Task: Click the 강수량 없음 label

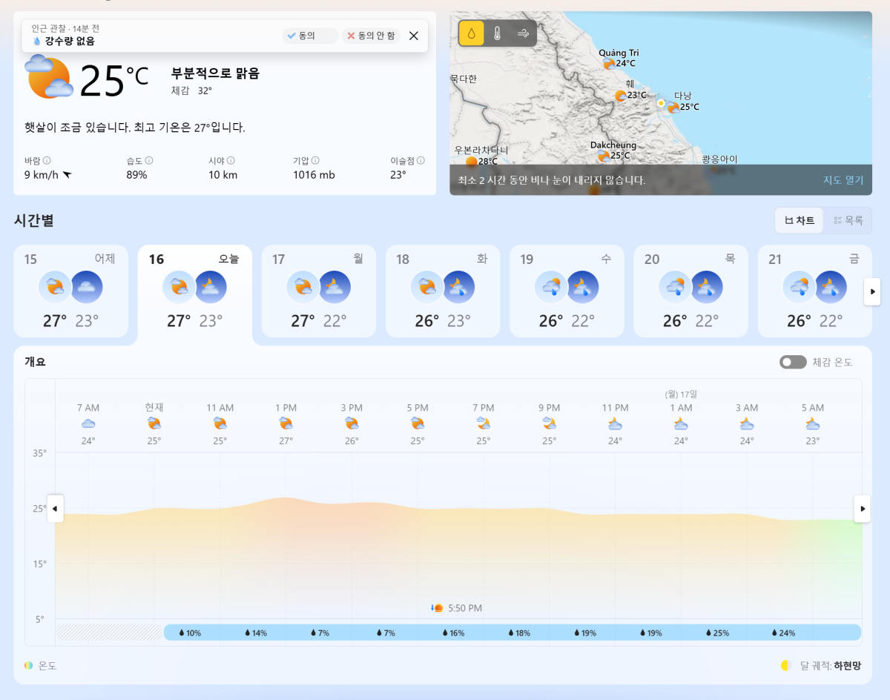Action: click(70, 42)
